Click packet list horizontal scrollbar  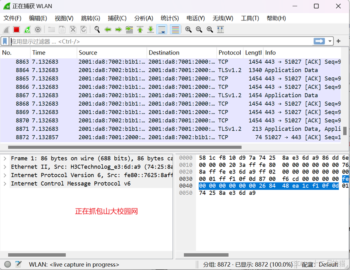(125, 147)
